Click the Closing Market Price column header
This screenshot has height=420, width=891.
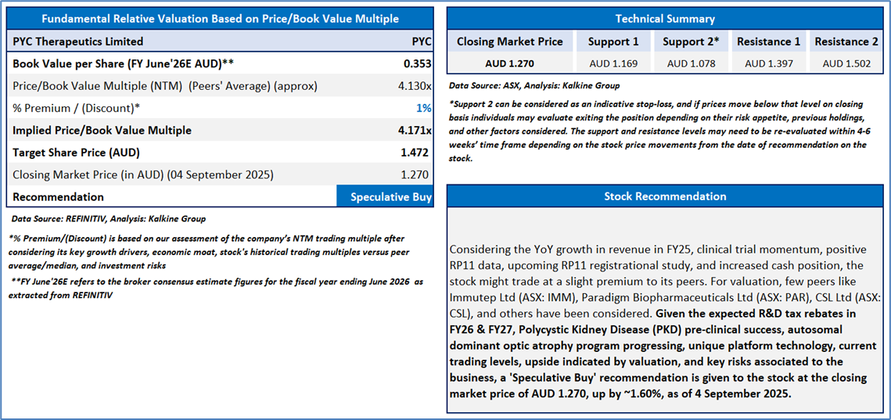point(509,41)
